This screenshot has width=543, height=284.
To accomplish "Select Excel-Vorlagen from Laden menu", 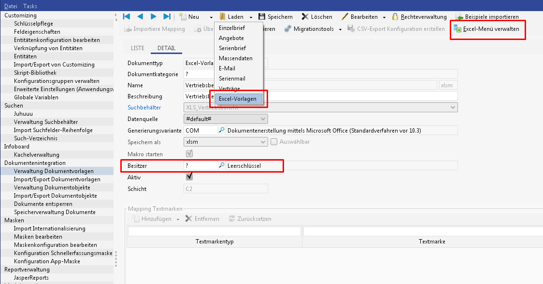I will click(238, 98).
